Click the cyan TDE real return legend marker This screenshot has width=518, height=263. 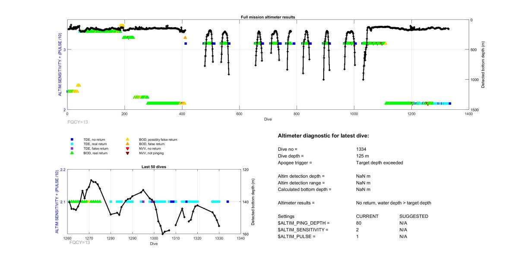72,144
